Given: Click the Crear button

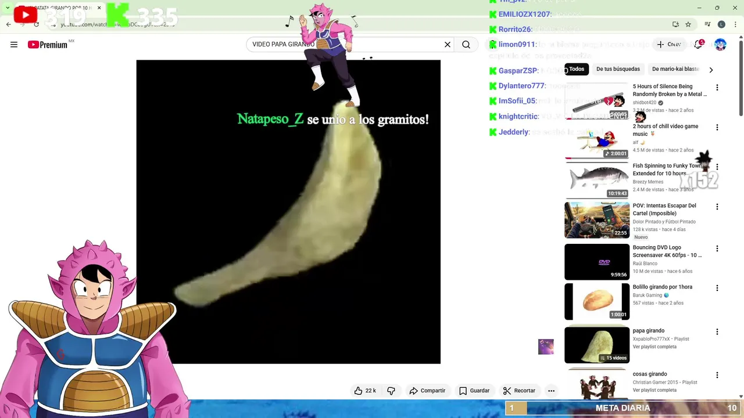Looking at the screenshot, I should pos(668,45).
